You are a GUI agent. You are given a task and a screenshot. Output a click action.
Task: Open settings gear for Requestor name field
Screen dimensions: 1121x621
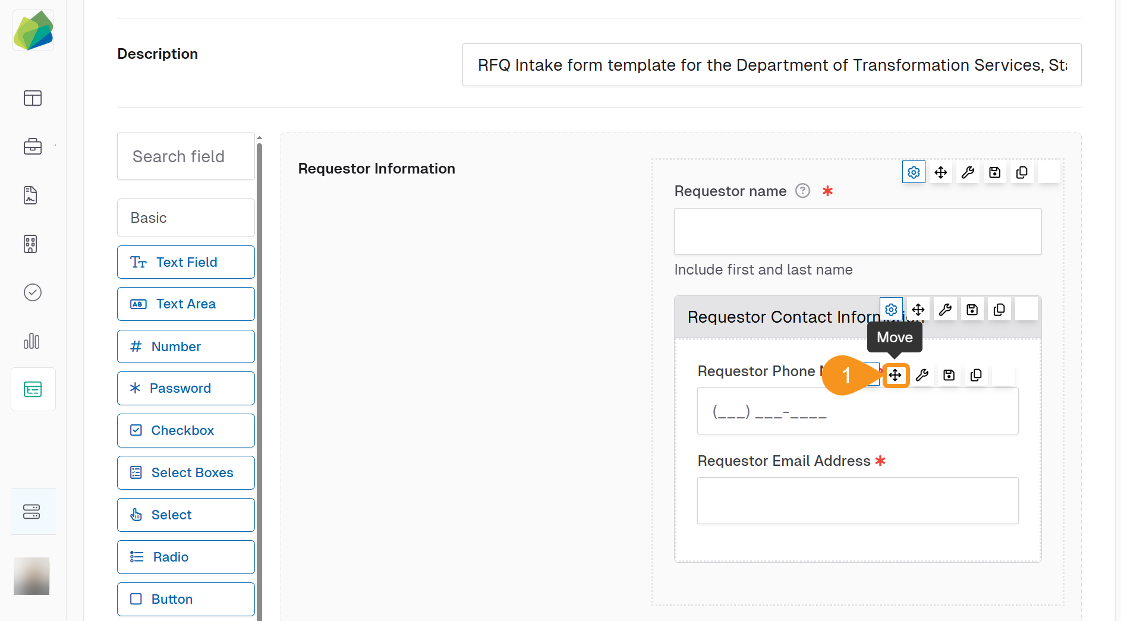tap(914, 172)
